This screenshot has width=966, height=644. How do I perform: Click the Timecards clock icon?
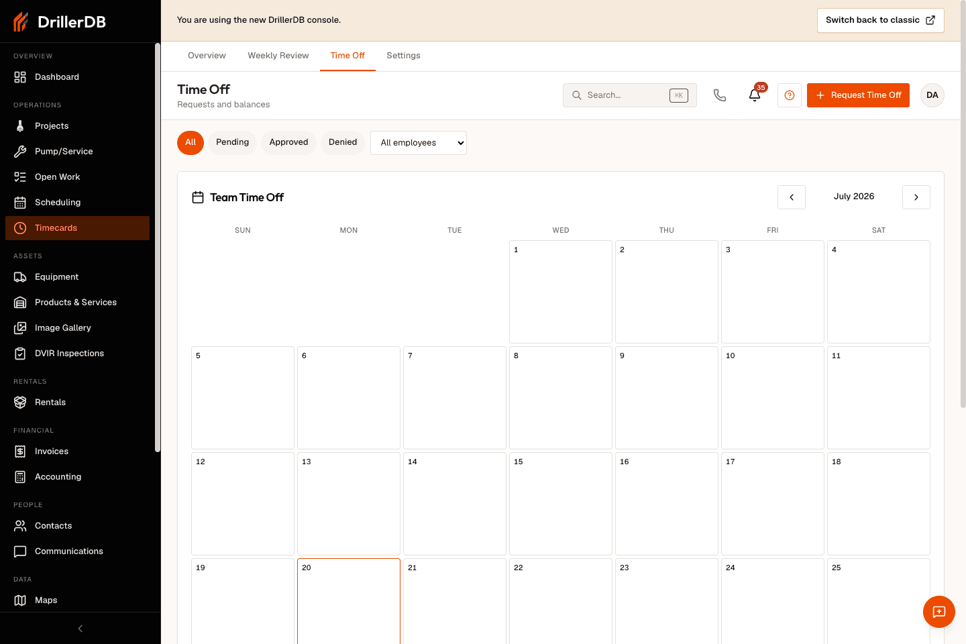(20, 228)
